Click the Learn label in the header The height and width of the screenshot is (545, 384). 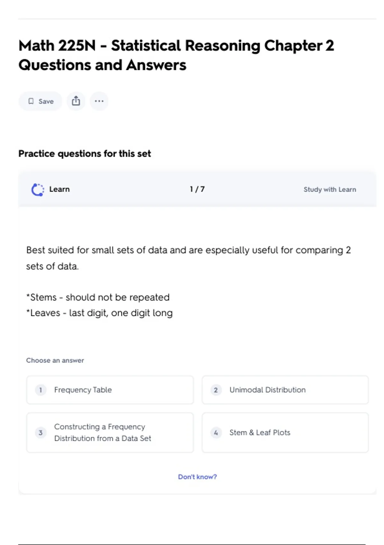pos(59,189)
